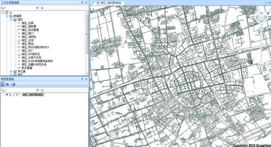271x147 pixels.
Task: Click the map zoom slider handle
Action: (x=262, y=44)
